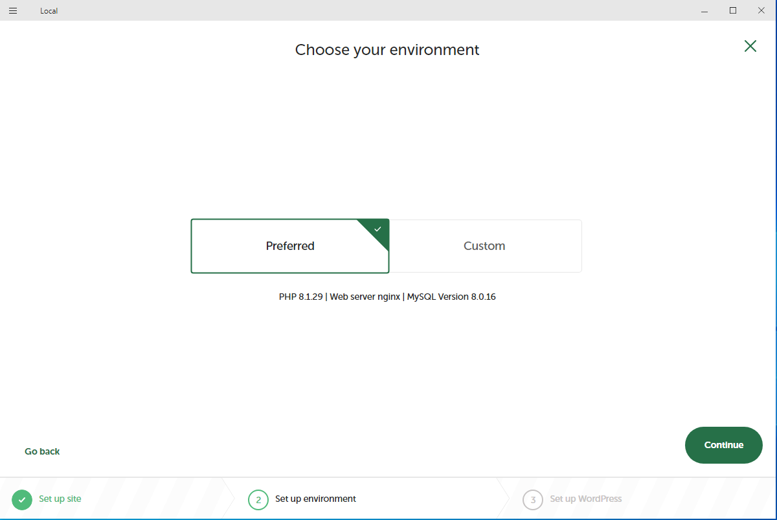Click the PHP 8.1.29 version text
Screen dimensions: 777x520
click(302, 297)
